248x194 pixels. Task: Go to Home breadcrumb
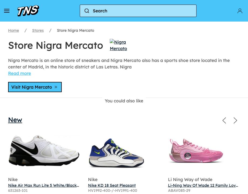13,30
